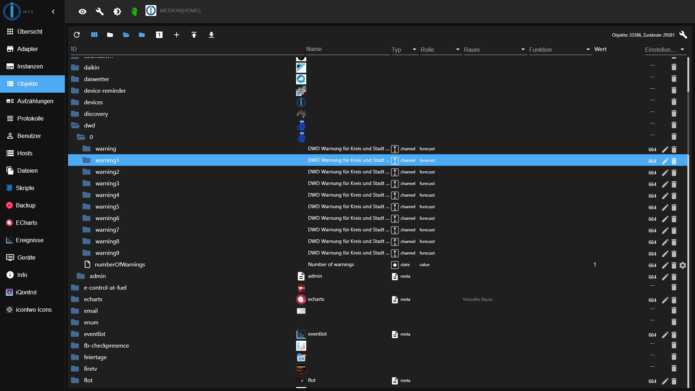The image size is (695, 391).
Task: Edit the flot meta object
Action: click(x=665, y=381)
